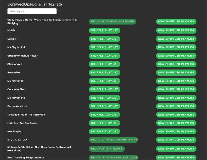The image size is (207, 160).
Task: Create new shuffled playlist for Study Power
Action: 176,21
